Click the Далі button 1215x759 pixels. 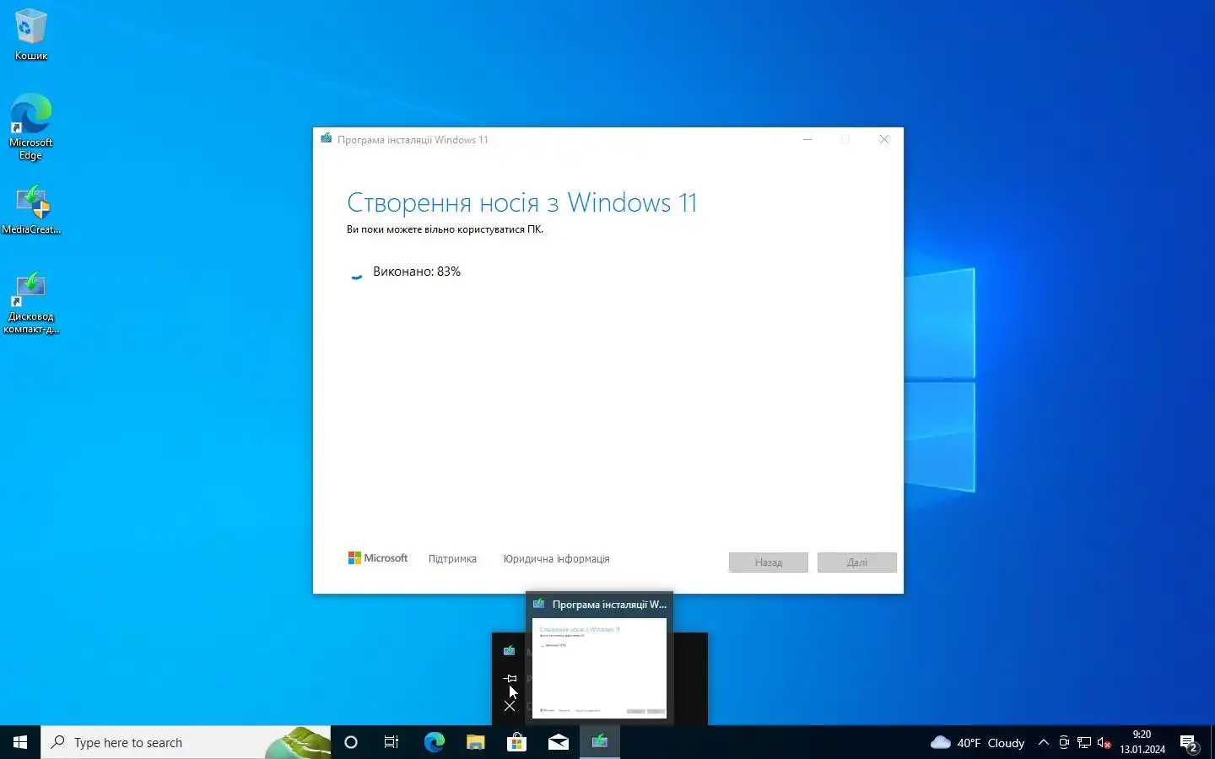[x=857, y=563]
